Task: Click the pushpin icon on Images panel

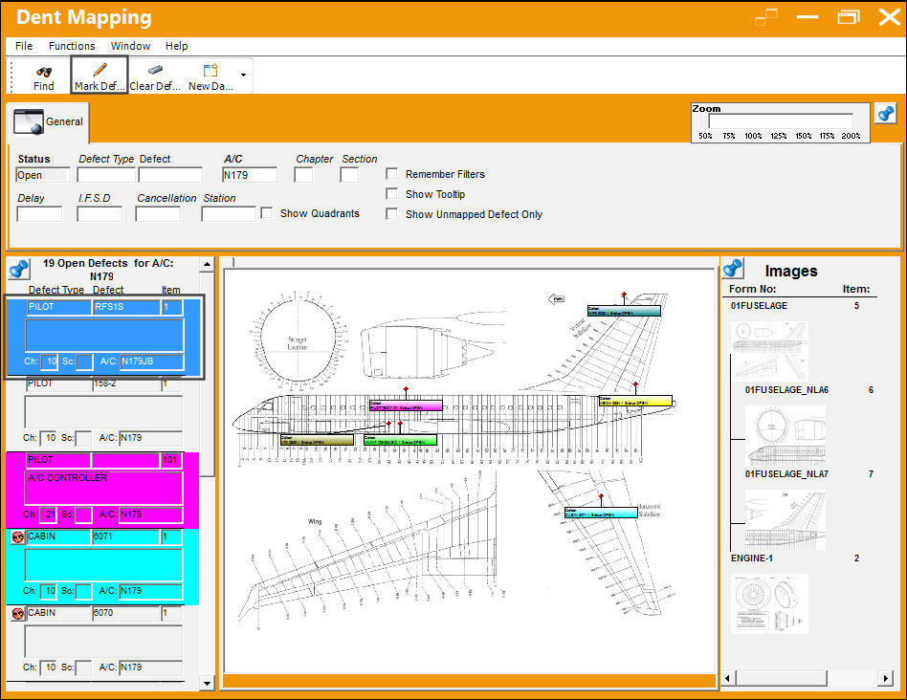Action: pyautogui.click(x=734, y=268)
